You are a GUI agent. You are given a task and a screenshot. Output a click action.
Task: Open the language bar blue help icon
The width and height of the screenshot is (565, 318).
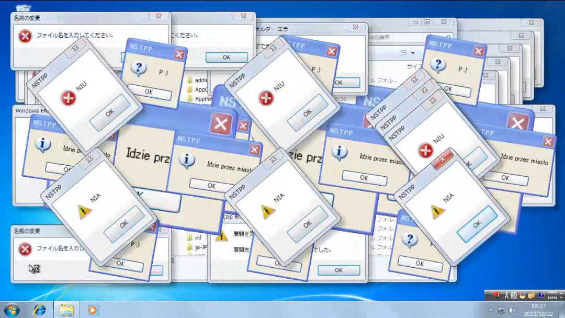coord(541,296)
